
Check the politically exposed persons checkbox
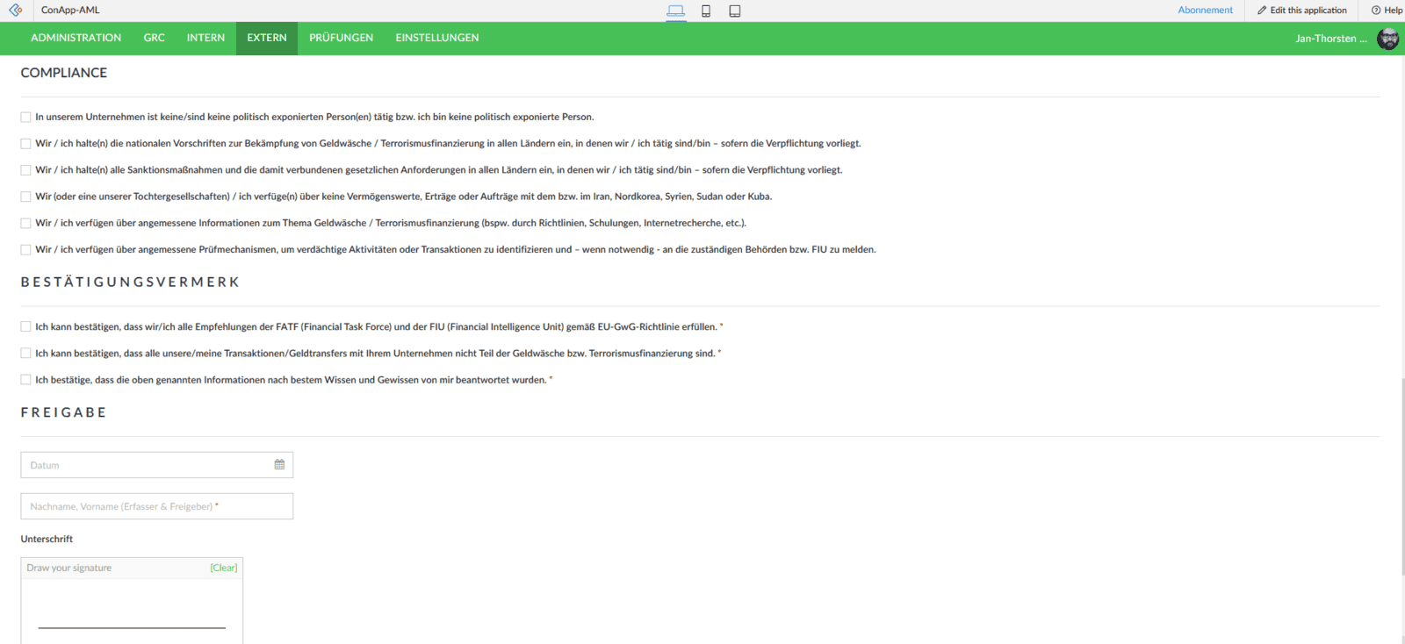click(25, 117)
